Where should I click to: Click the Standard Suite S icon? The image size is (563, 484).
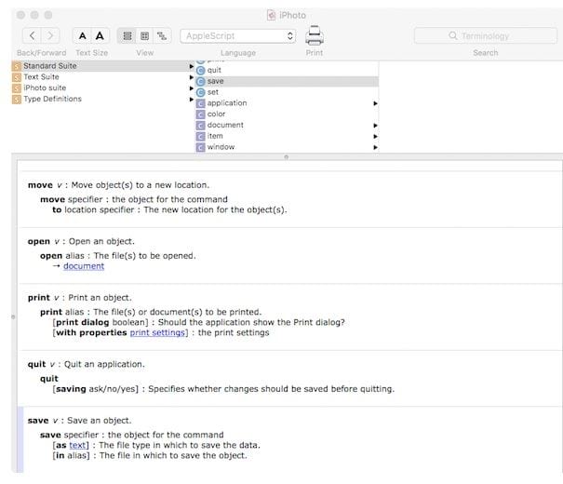[17, 66]
